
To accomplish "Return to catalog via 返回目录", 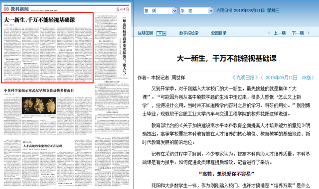I will (219, 33).
